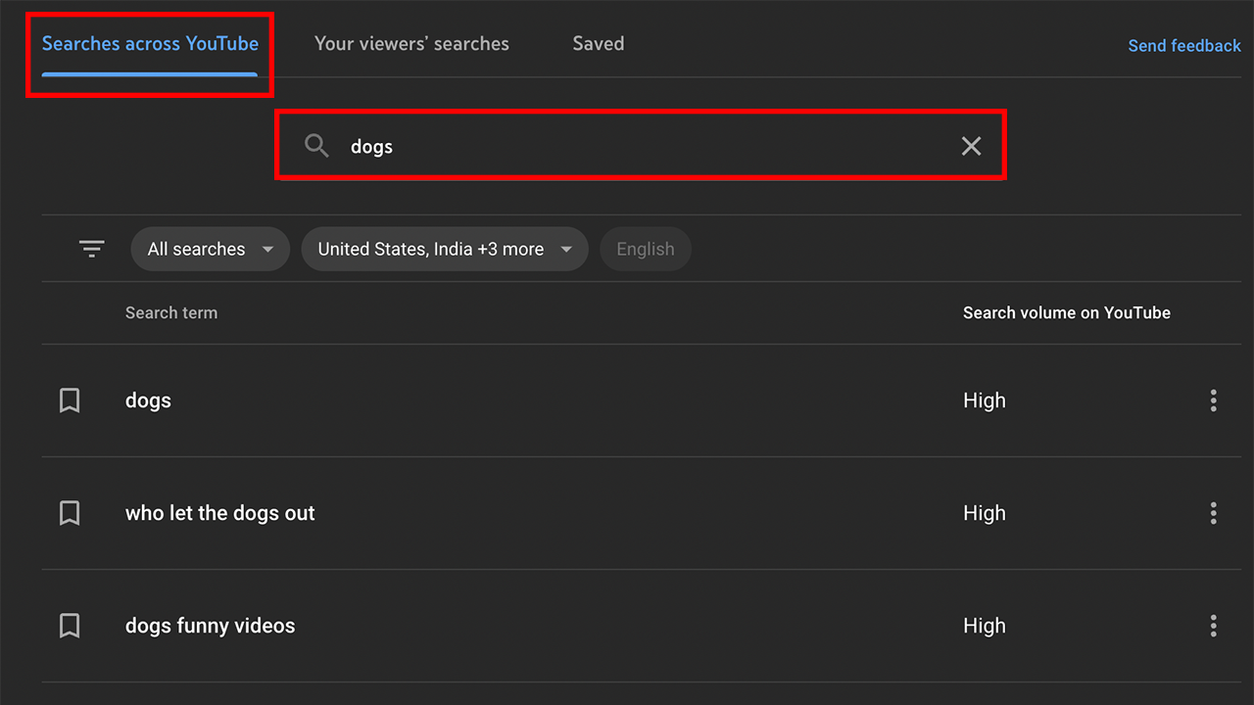The height and width of the screenshot is (705, 1254).
Task: Click Search volume on YouTube header
Action: (x=1067, y=313)
